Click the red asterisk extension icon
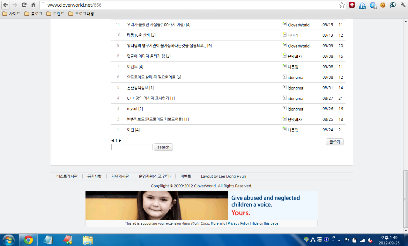 click(x=352, y=5)
